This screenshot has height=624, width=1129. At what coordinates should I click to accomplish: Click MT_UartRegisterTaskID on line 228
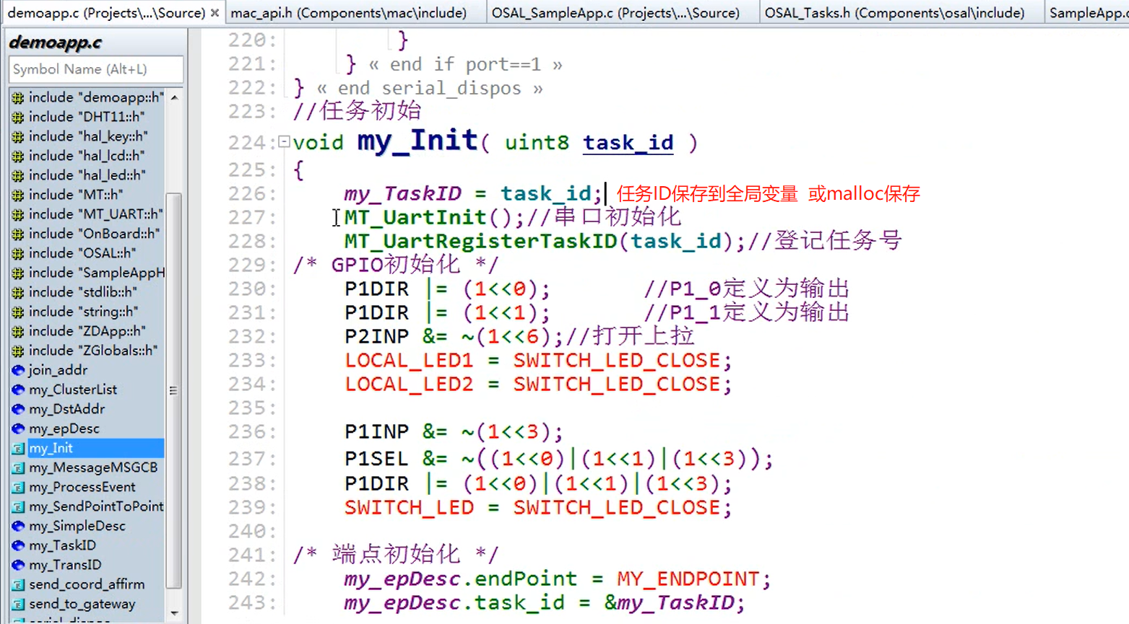[x=481, y=241]
